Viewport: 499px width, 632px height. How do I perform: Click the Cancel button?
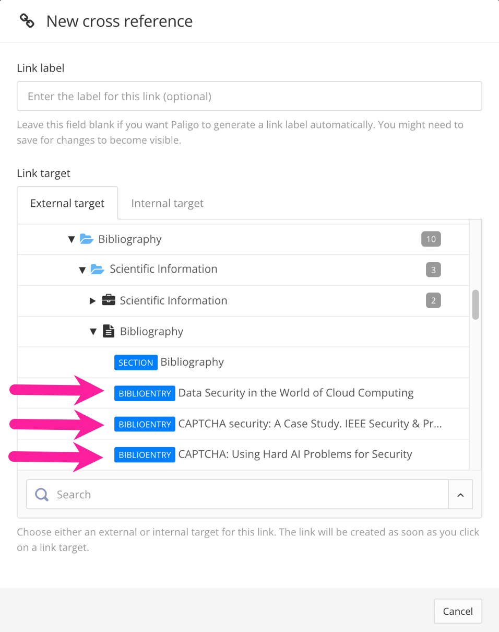pos(458,611)
